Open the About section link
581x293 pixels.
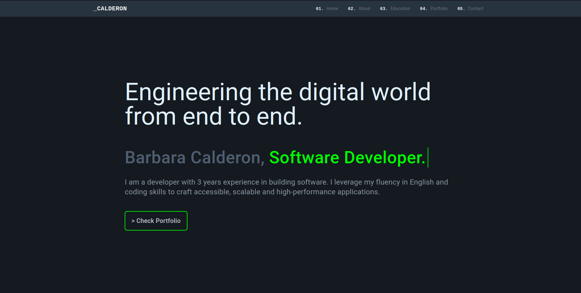click(364, 9)
